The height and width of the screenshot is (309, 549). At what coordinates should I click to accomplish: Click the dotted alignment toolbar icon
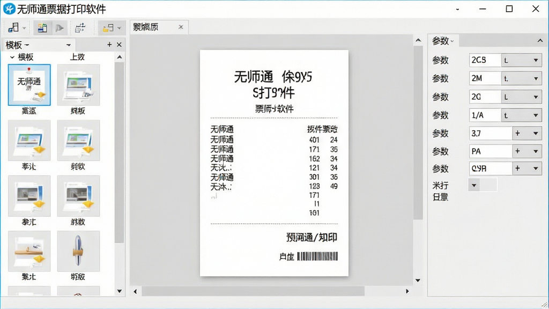(80, 28)
